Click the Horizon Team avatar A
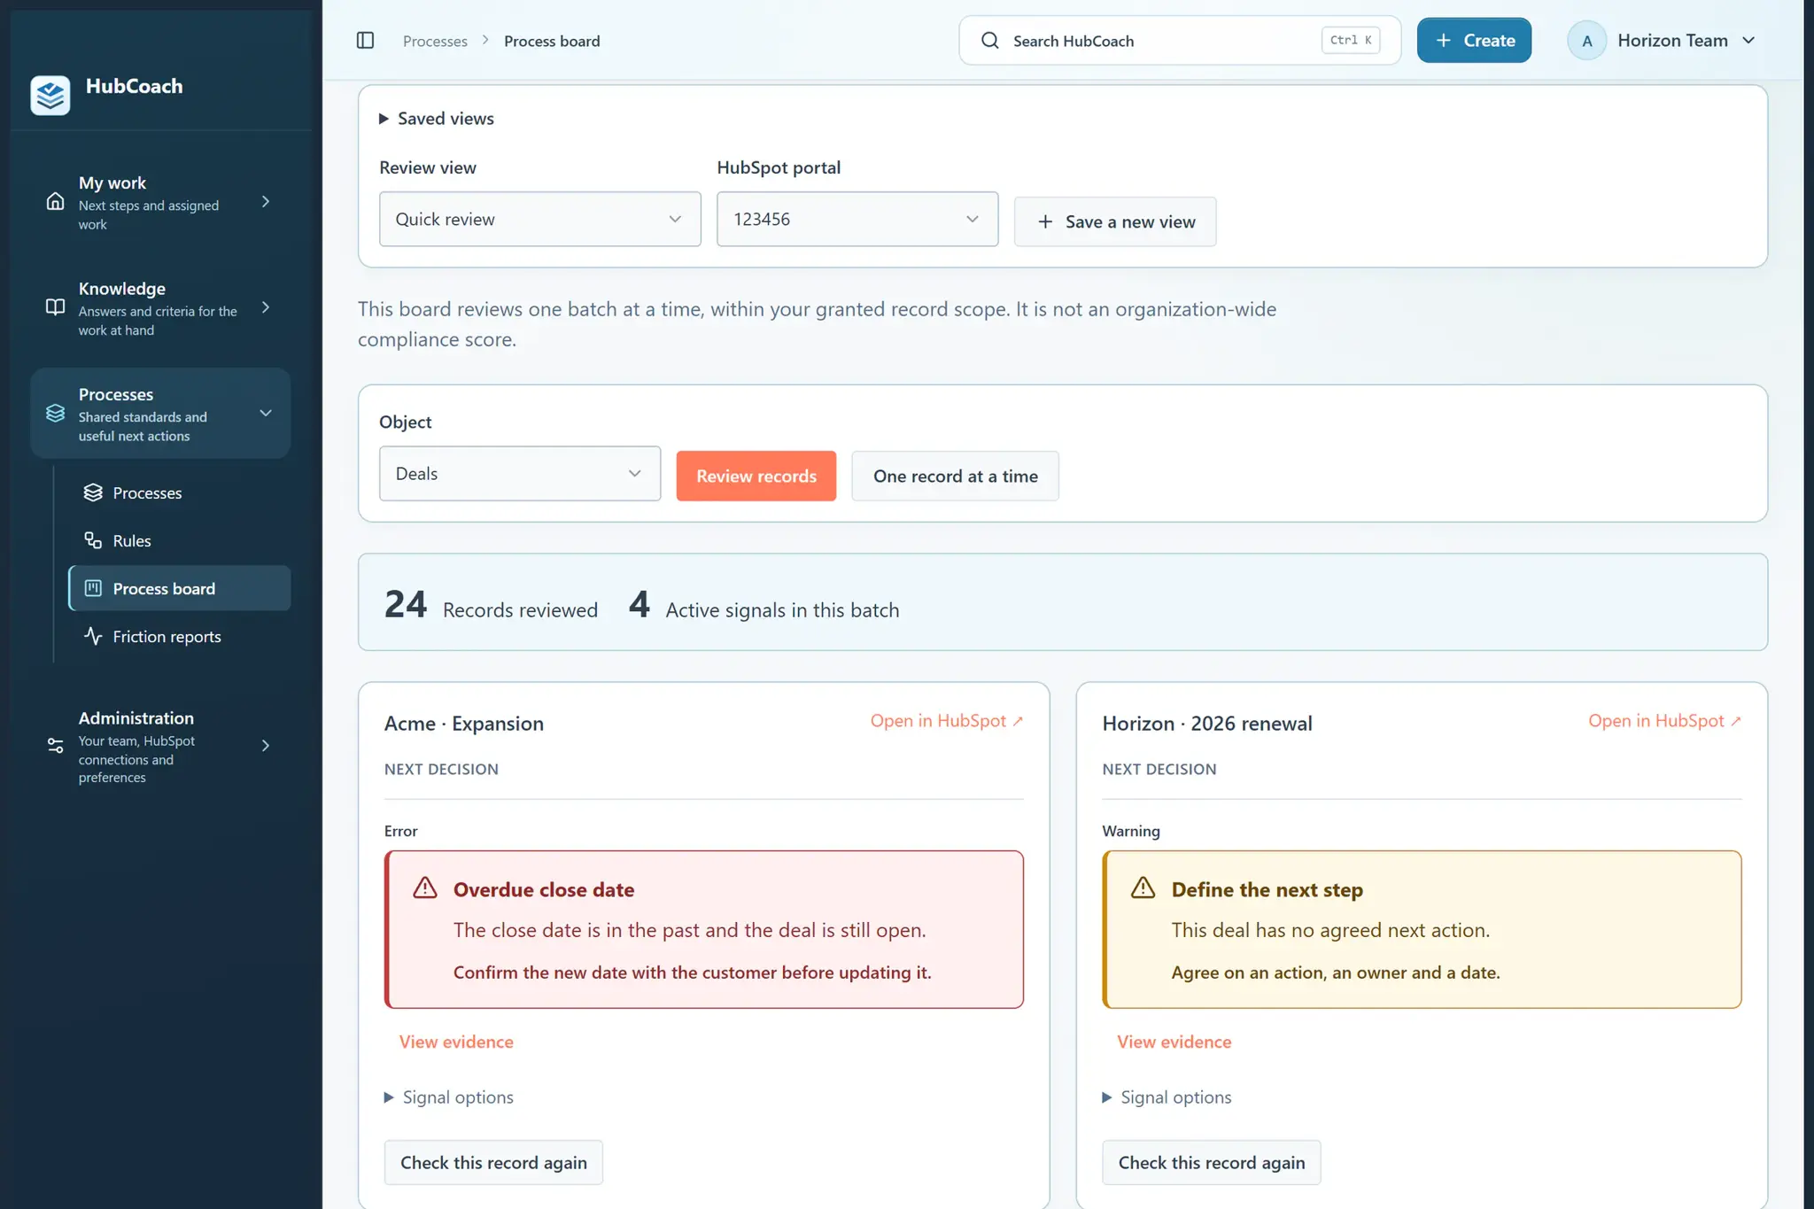This screenshot has width=1814, height=1209. [1587, 41]
